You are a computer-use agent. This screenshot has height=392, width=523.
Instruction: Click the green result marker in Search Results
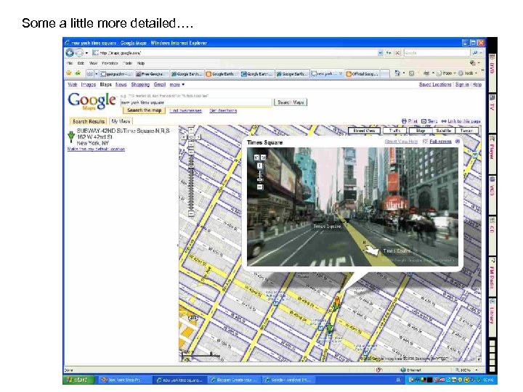tap(70, 136)
